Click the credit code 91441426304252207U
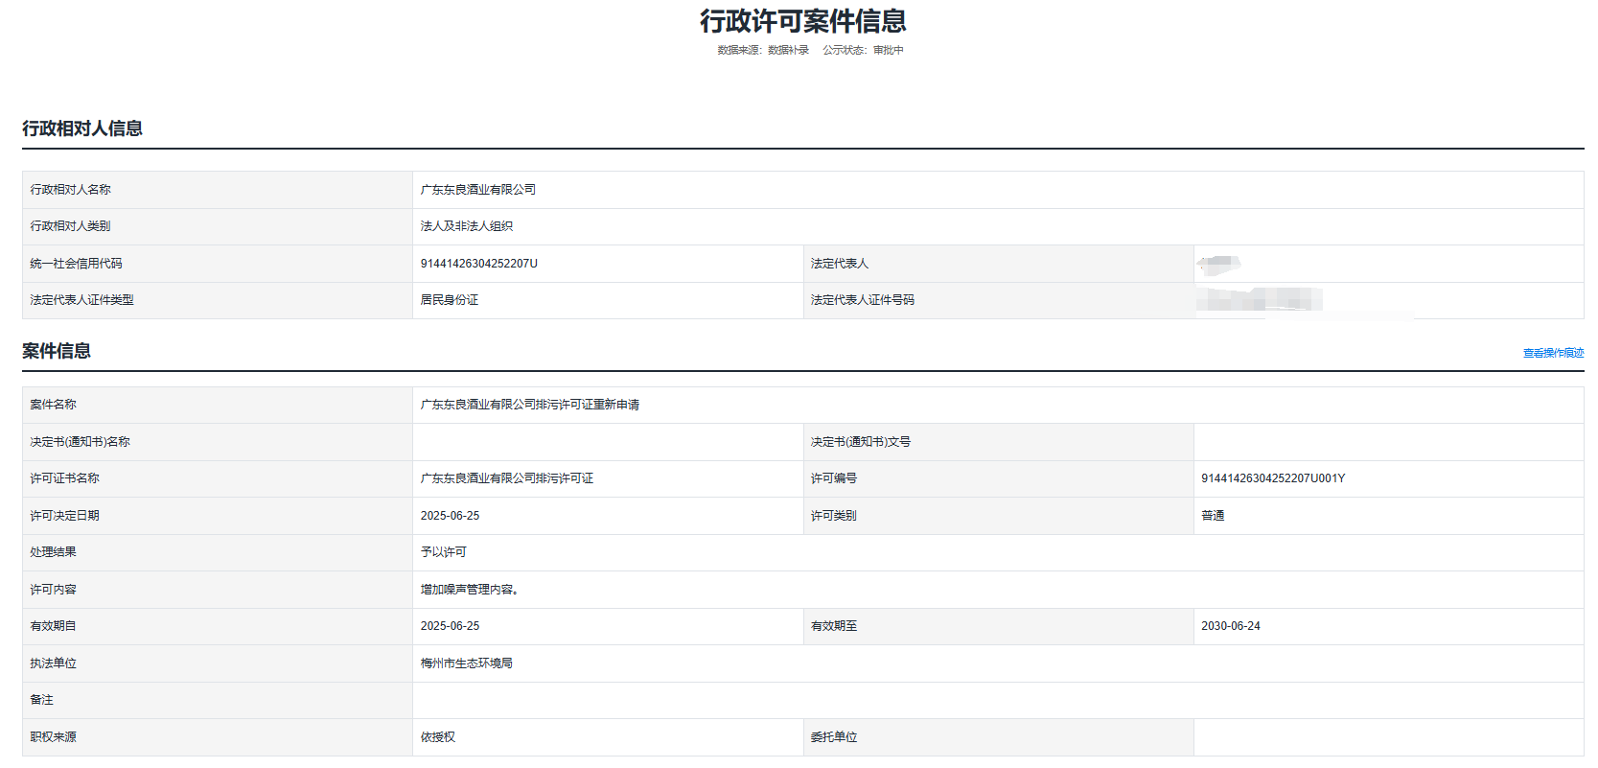Viewport: 1598px width, 768px height. 478,264
